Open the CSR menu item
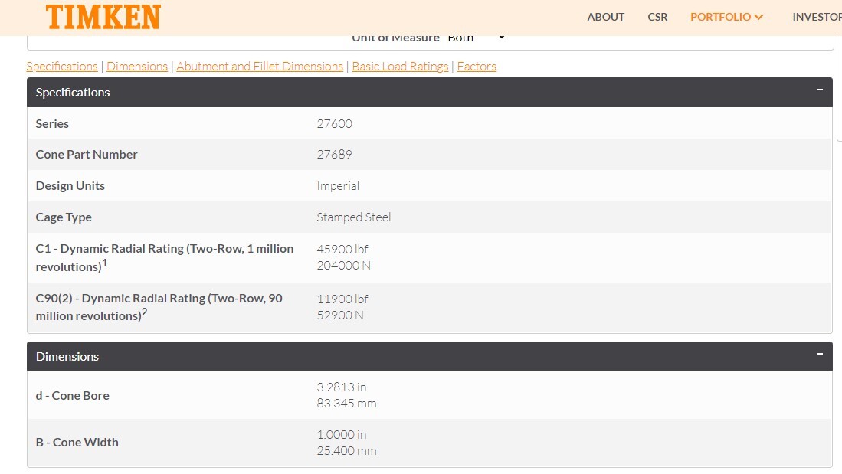 tap(657, 17)
